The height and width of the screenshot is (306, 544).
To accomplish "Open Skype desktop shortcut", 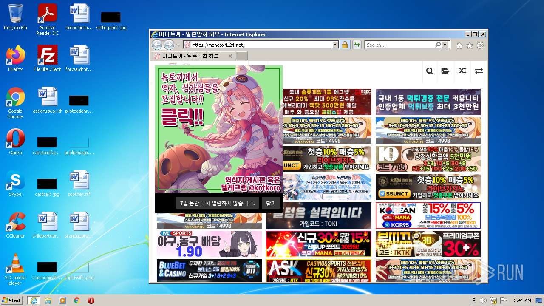I will click(15, 184).
